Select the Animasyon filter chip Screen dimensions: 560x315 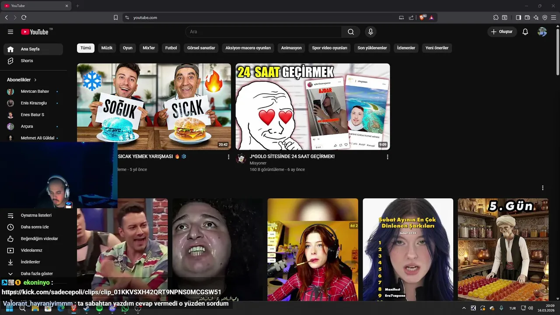(x=291, y=48)
